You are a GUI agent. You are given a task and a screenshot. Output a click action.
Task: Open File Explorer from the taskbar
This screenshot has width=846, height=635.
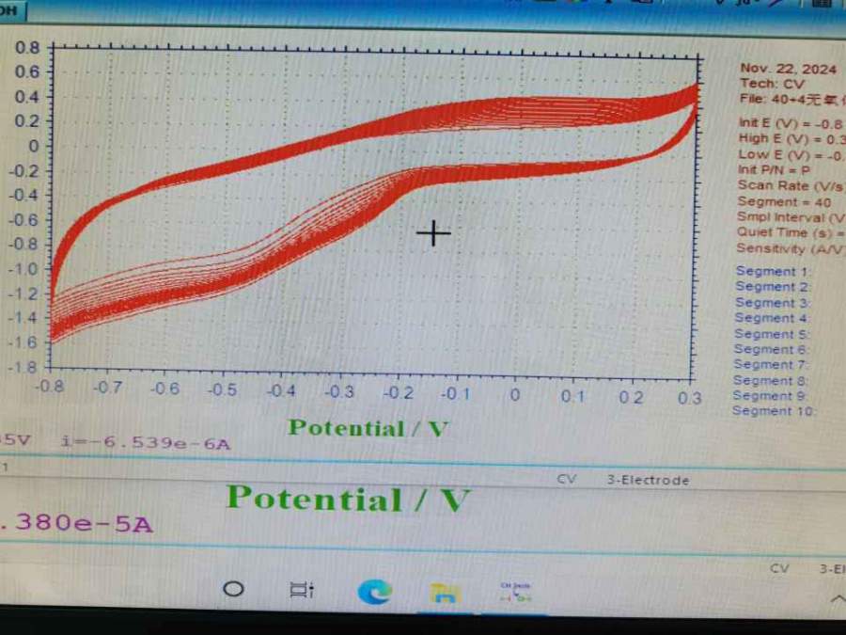[x=444, y=593]
